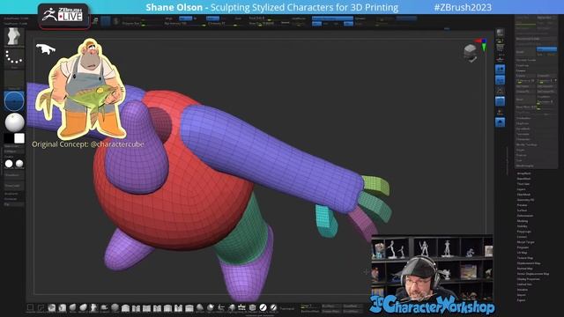This screenshot has height=317, width=564.
Task: Click the webcam feed thumbnail
Action: [x=432, y=268]
